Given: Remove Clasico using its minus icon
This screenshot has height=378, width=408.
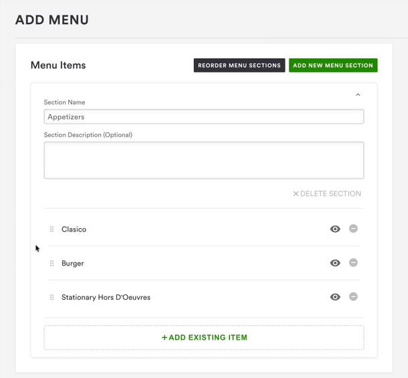Looking at the screenshot, I should [x=353, y=229].
